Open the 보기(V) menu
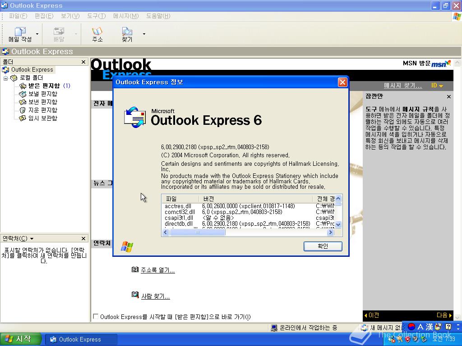This screenshot has width=462, height=346. pyautogui.click(x=70, y=16)
